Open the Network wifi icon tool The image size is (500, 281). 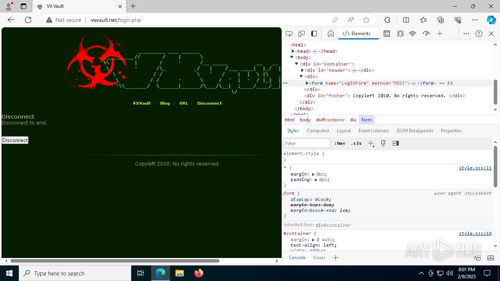point(412,34)
